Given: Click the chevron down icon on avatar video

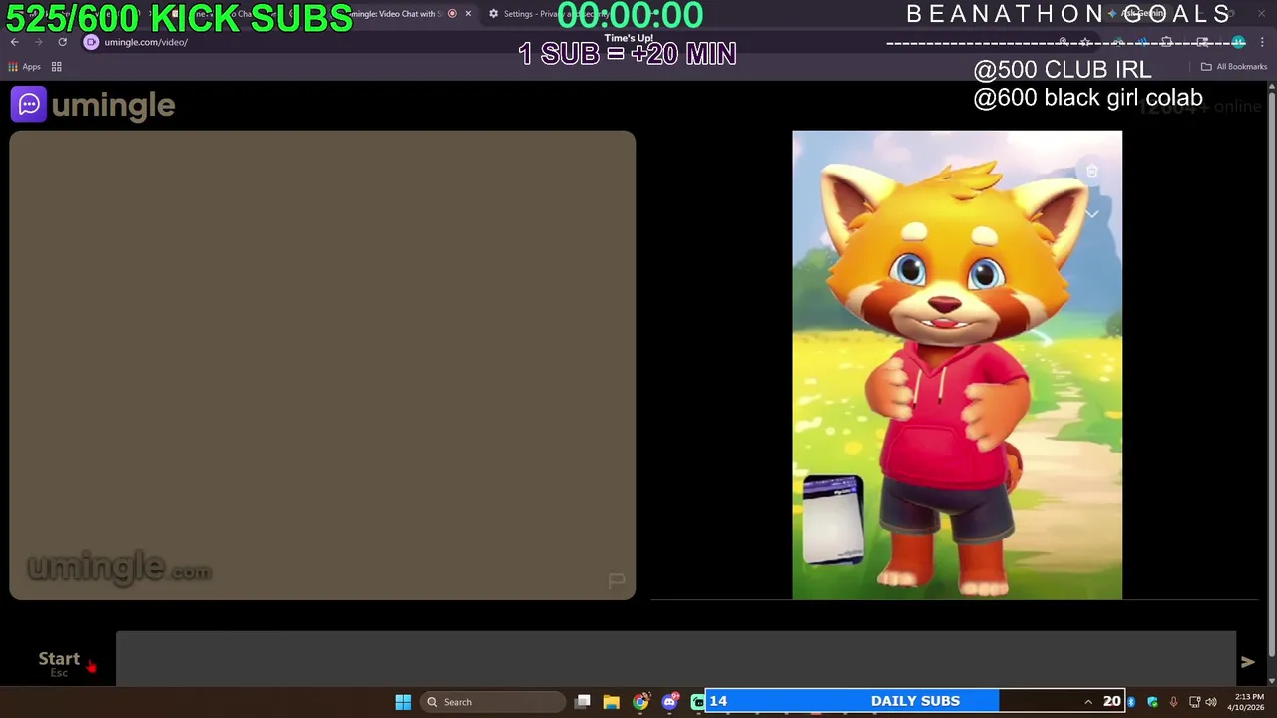Looking at the screenshot, I should [1092, 214].
